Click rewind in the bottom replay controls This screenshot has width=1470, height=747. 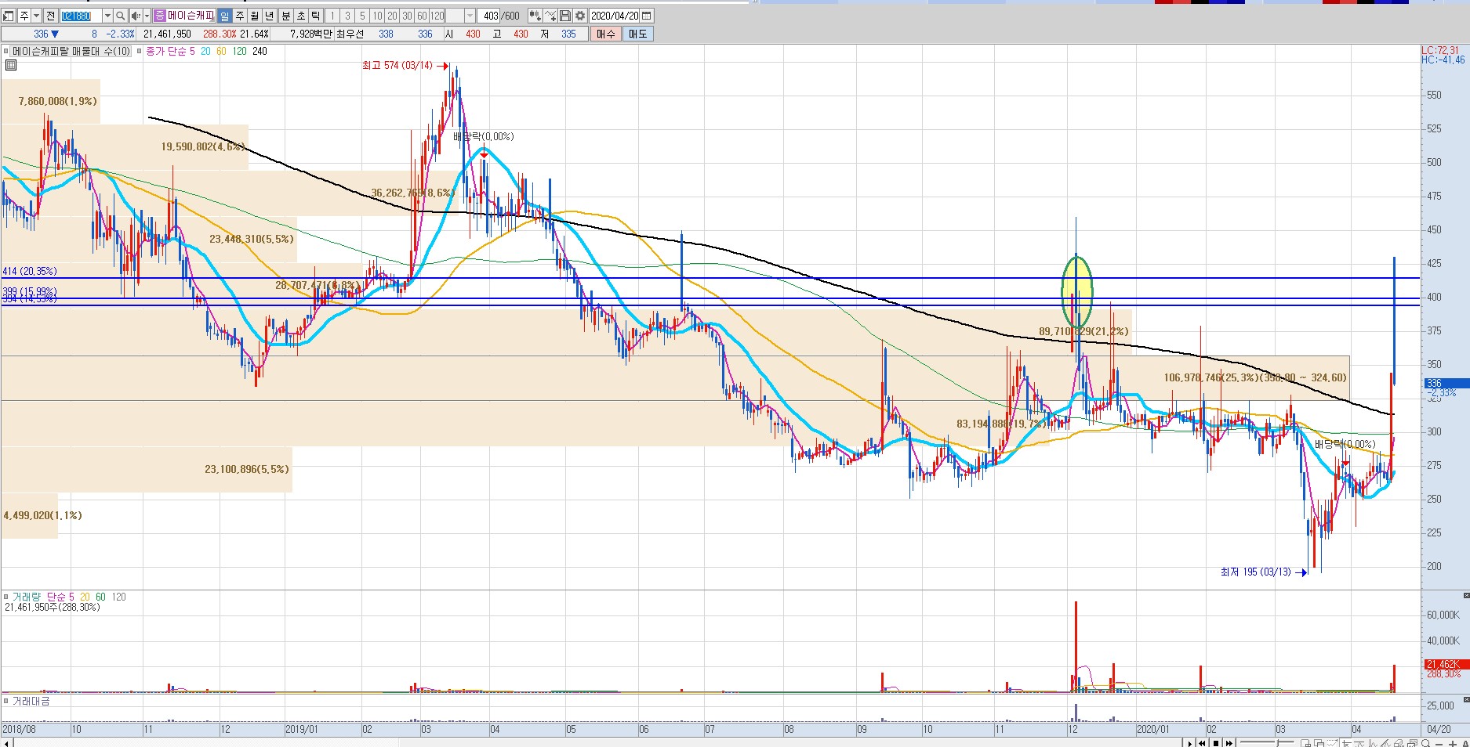(x=1202, y=743)
